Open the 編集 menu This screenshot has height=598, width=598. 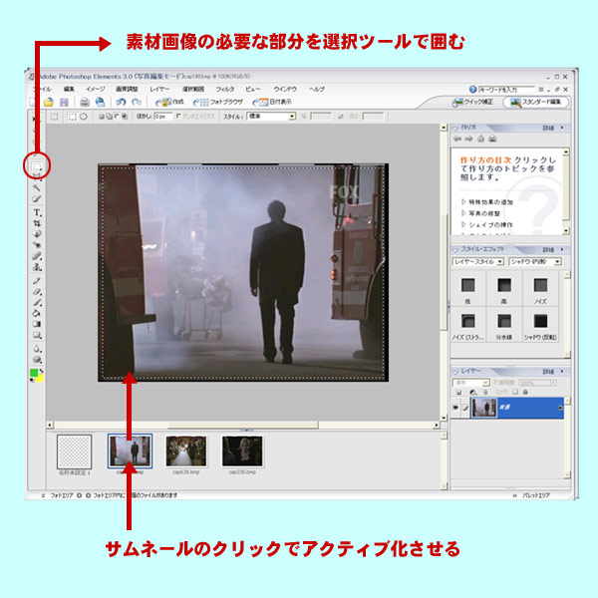(69, 90)
